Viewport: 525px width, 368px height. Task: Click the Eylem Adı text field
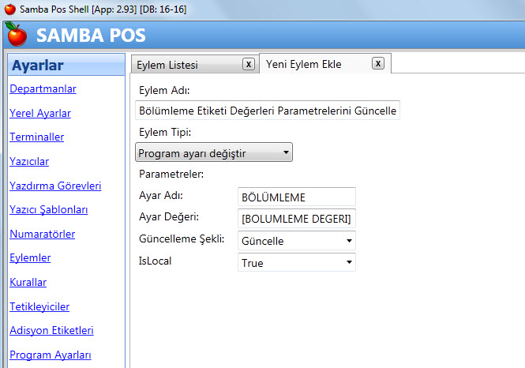click(268, 110)
